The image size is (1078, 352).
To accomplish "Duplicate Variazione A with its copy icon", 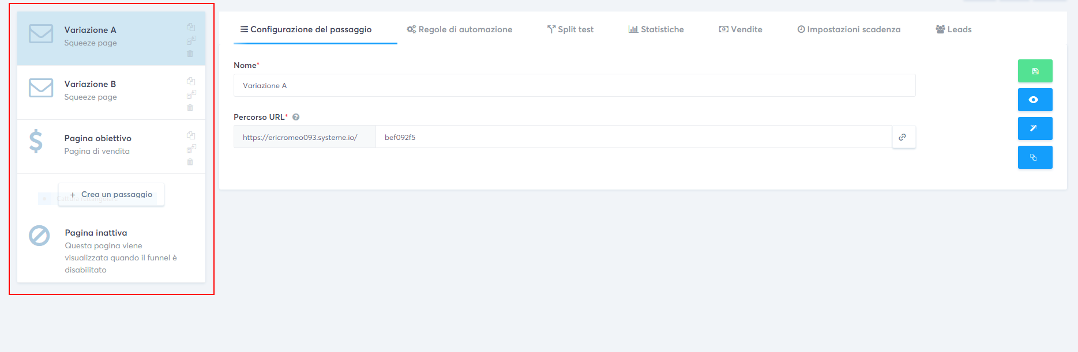I will [191, 27].
